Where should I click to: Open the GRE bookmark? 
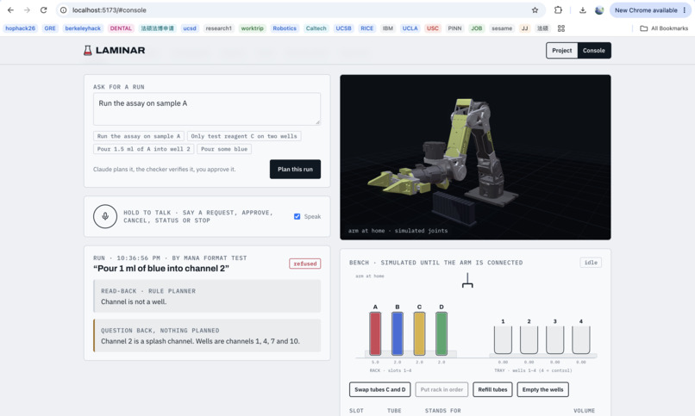50,28
